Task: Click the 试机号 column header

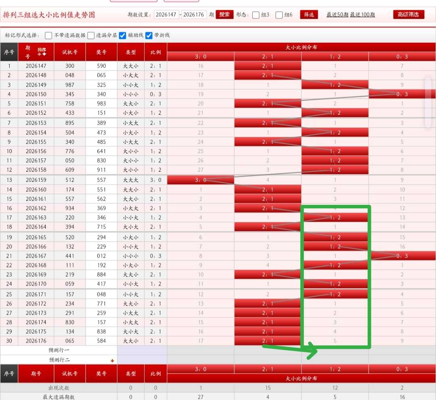Action: [69, 52]
